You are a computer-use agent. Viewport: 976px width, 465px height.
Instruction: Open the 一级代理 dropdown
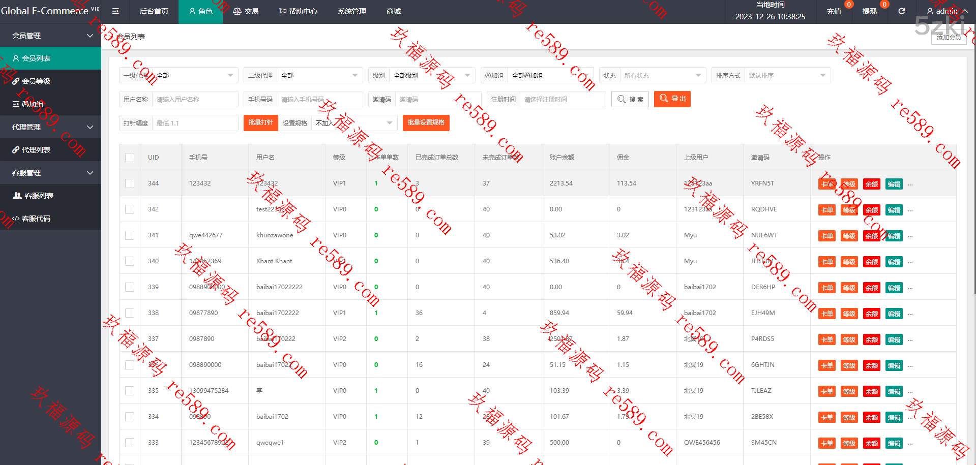[x=194, y=75]
